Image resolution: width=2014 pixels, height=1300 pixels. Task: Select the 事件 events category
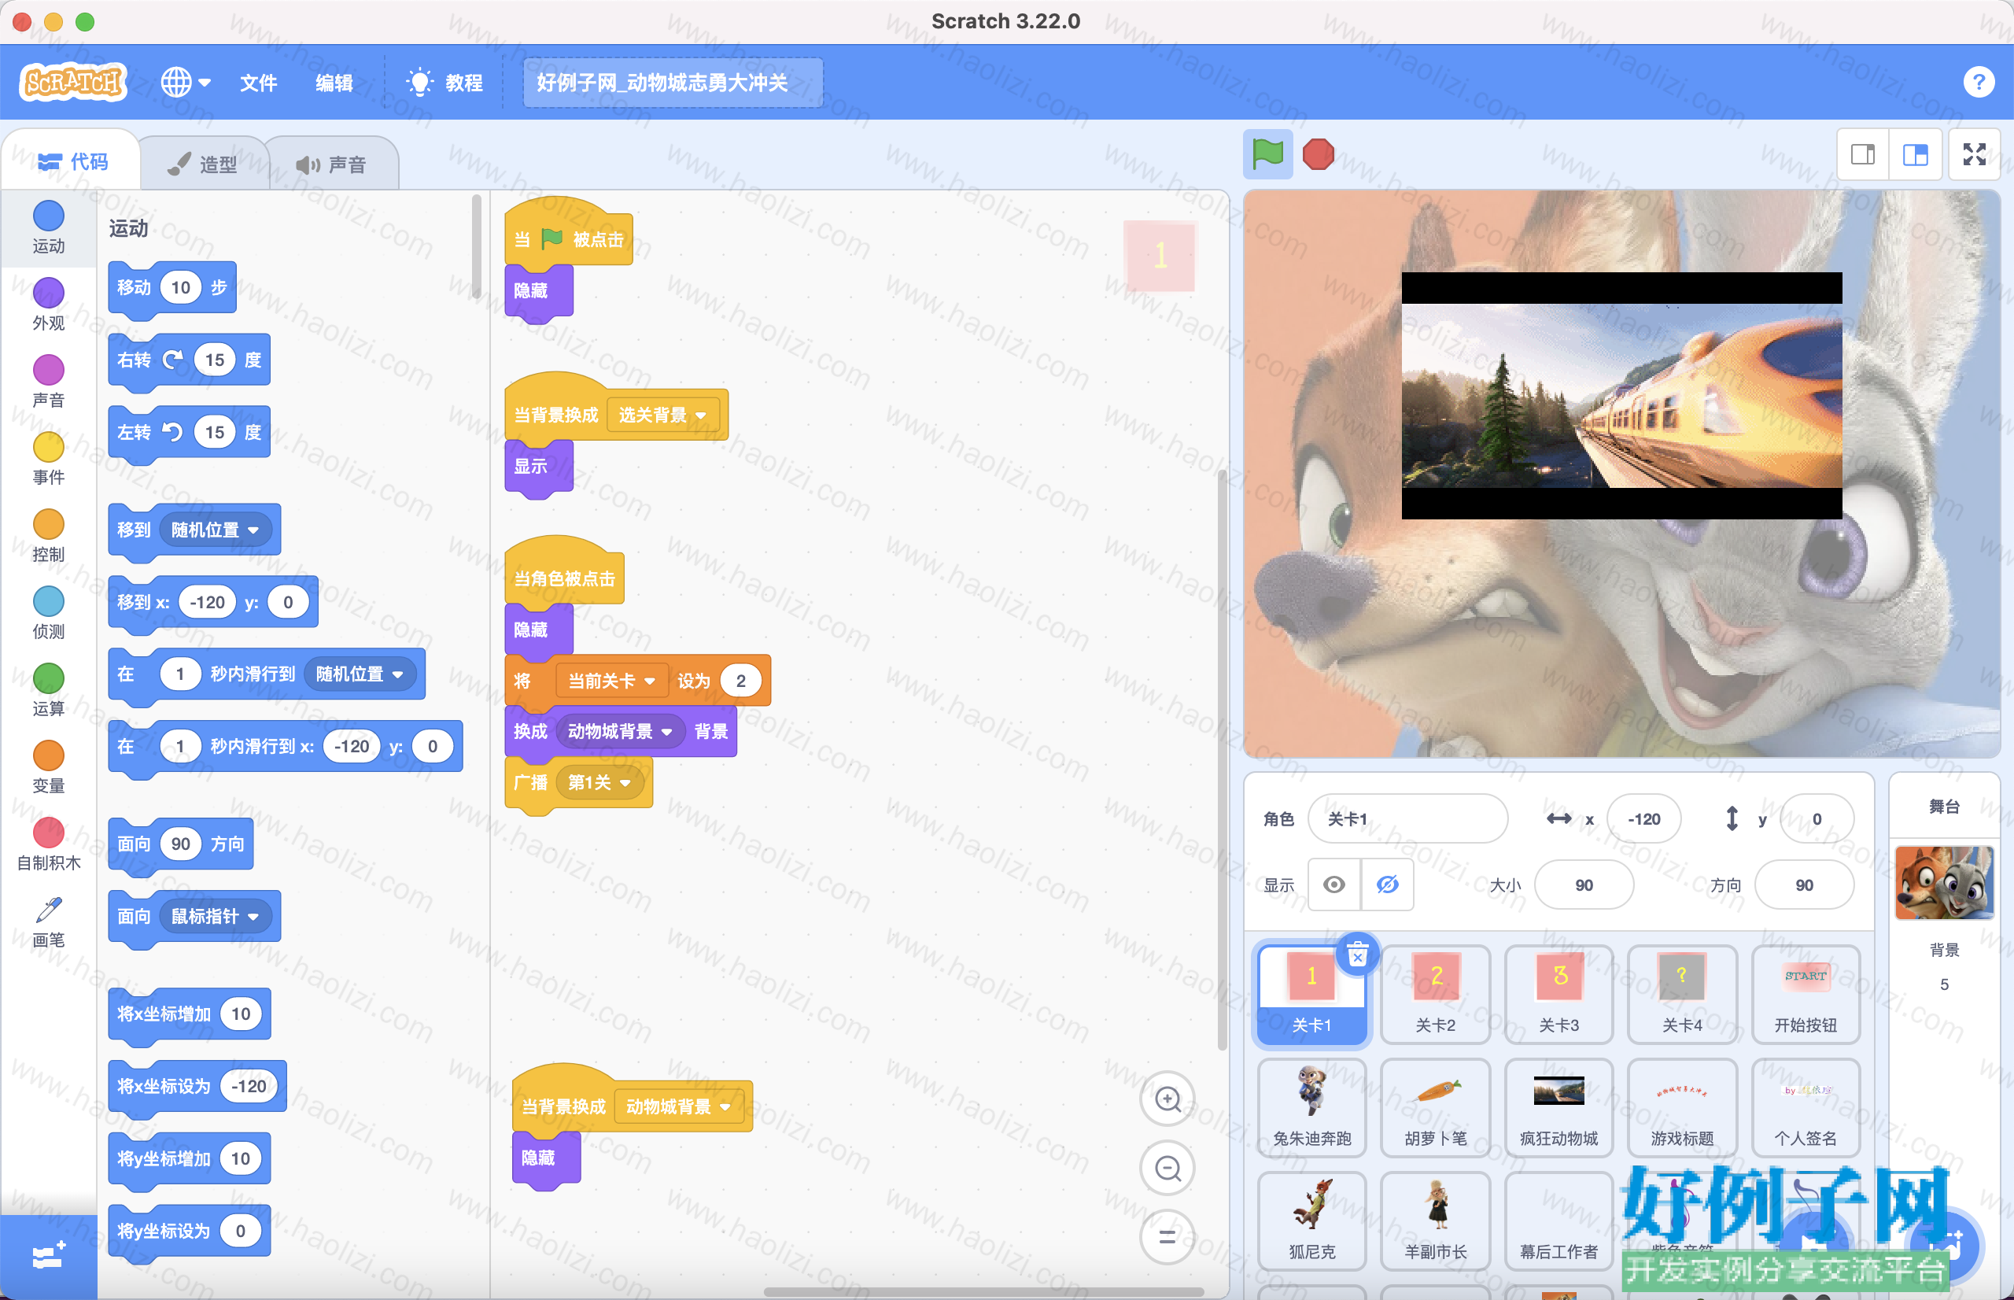[x=49, y=458]
